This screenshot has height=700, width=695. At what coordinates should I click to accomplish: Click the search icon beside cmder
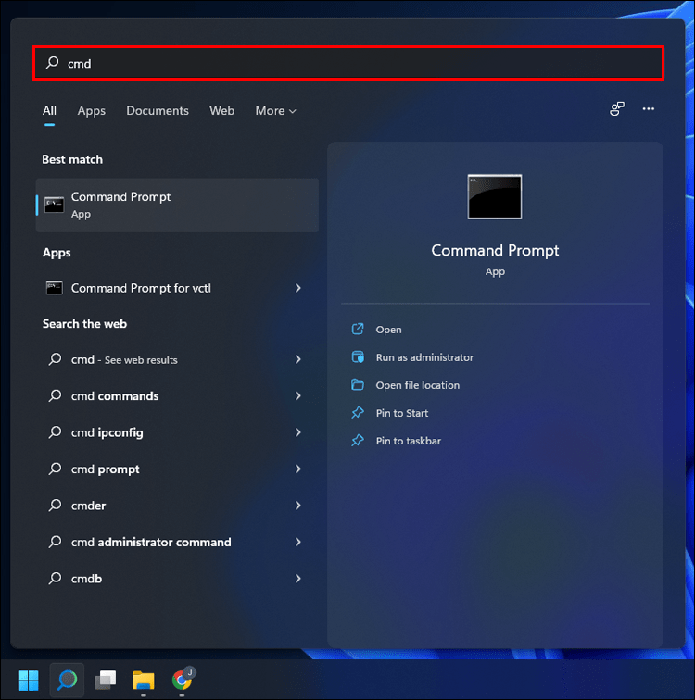pos(55,505)
